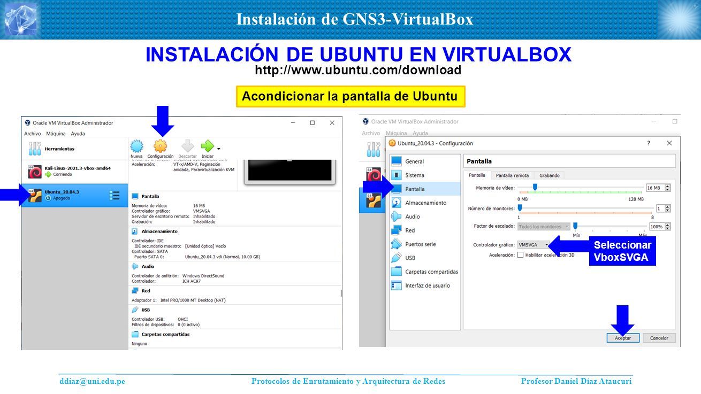Click Carpetas compartidas section header

[x=165, y=334]
